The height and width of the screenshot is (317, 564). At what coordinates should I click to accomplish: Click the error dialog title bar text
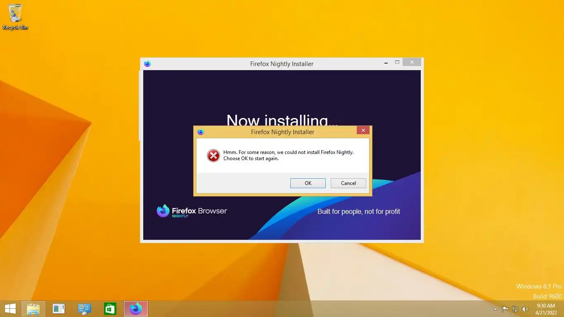(282, 132)
